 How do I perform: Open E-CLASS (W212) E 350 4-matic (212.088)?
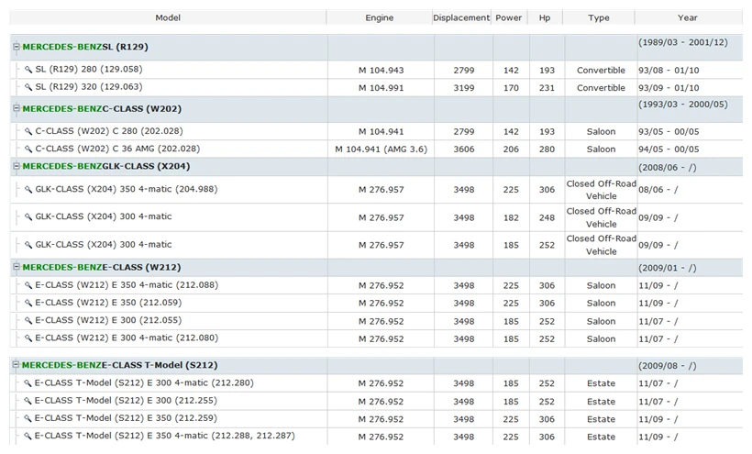tap(127, 284)
